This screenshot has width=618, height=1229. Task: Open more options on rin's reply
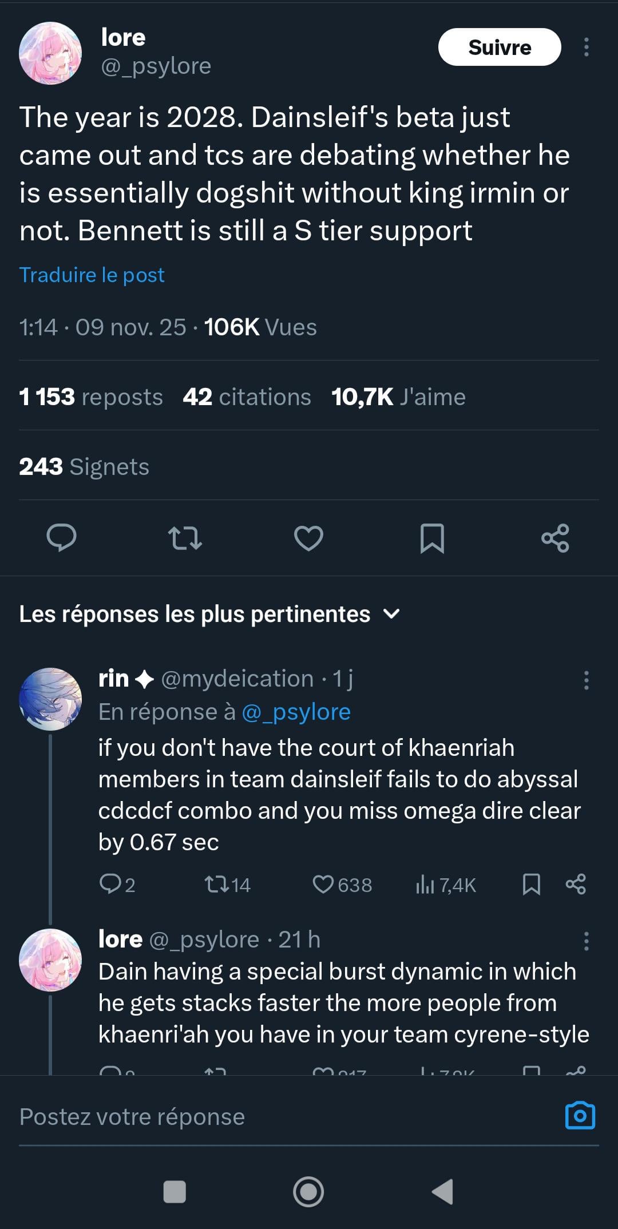pyautogui.click(x=586, y=680)
